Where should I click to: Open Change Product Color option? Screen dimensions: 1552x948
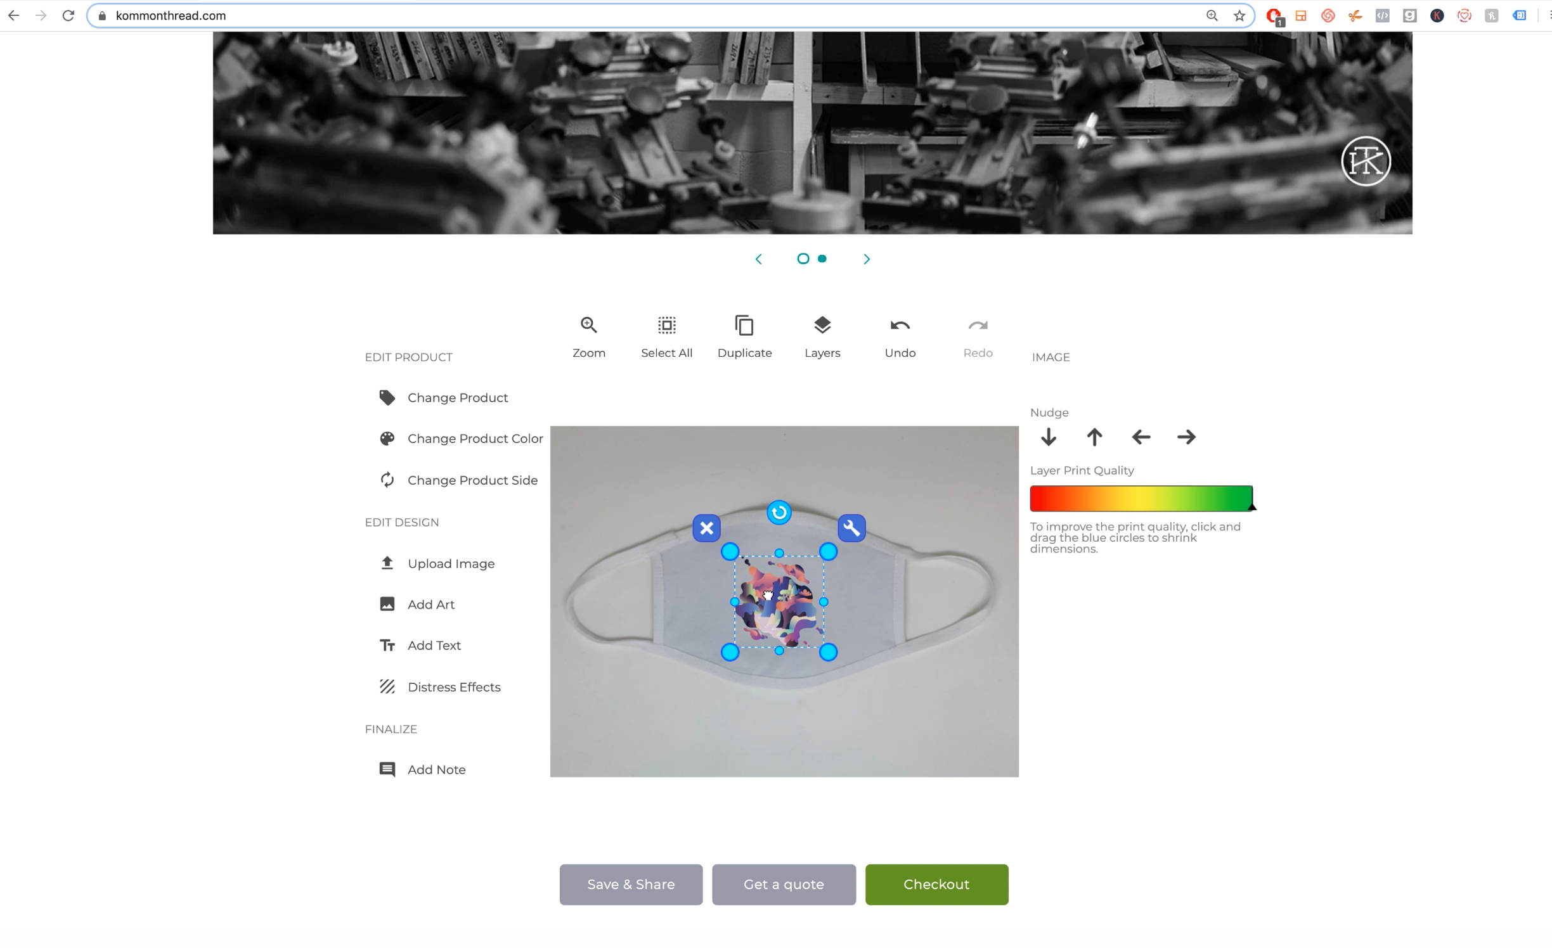pos(474,439)
